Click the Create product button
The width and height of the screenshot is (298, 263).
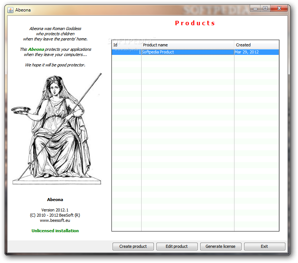point(133,246)
